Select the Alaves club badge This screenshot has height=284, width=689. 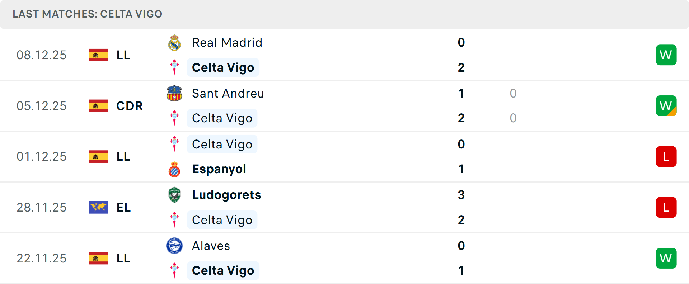pyautogui.click(x=174, y=246)
